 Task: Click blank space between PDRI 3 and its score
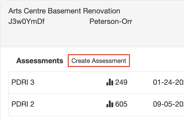[x=70, y=82]
